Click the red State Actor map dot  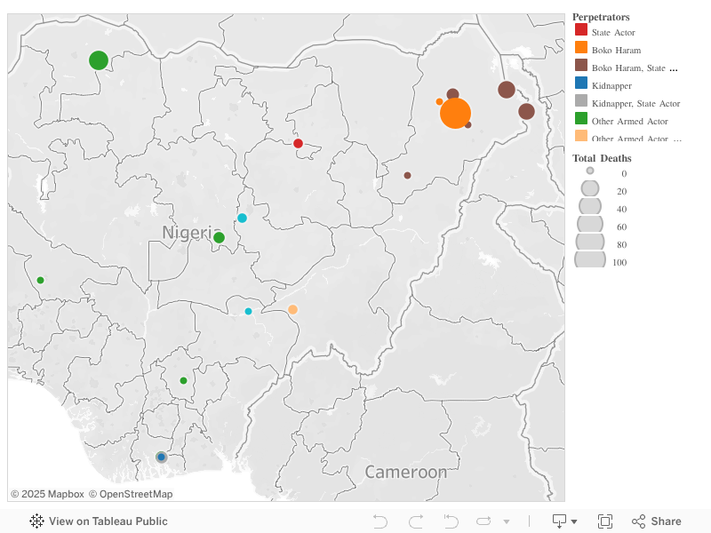pos(298,144)
